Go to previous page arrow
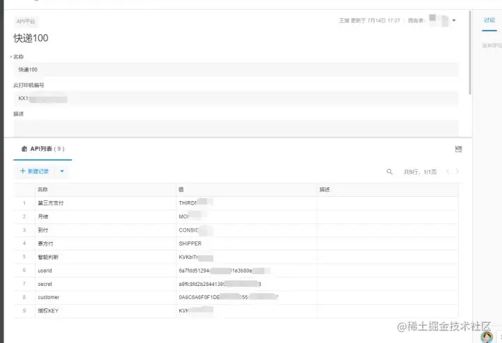This screenshot has width=502, height=343. click(448, 172)
